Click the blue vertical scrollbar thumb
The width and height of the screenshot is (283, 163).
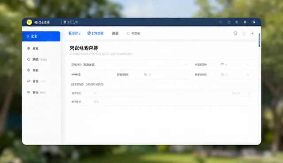260,40
